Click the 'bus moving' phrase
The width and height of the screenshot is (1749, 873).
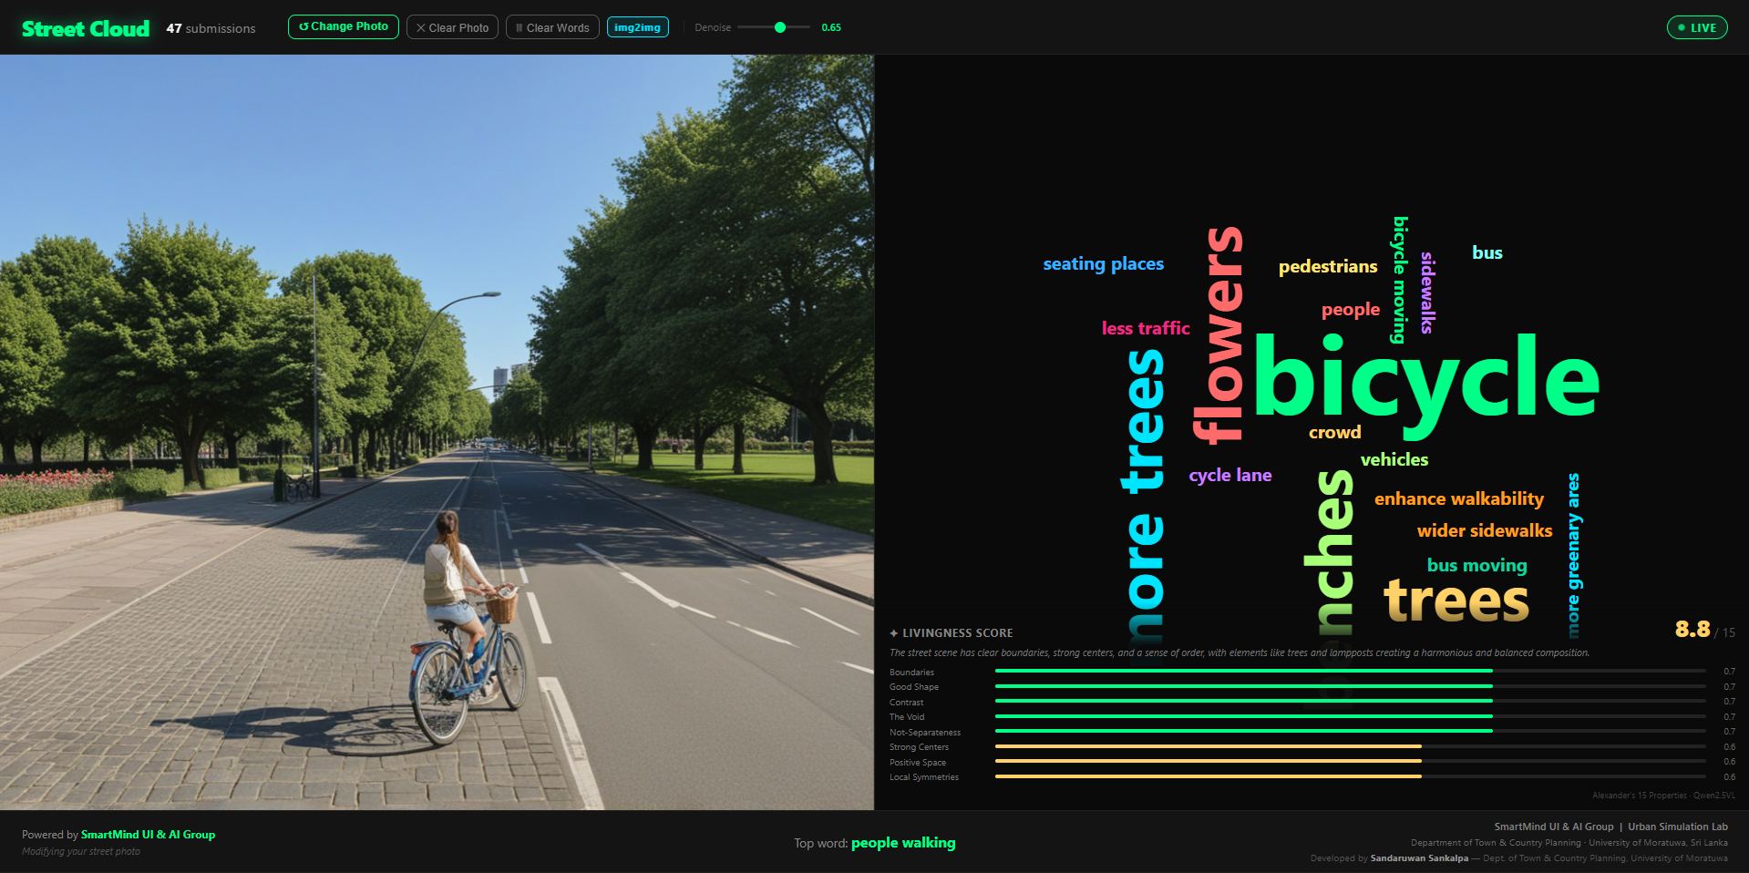point(1477,565)
